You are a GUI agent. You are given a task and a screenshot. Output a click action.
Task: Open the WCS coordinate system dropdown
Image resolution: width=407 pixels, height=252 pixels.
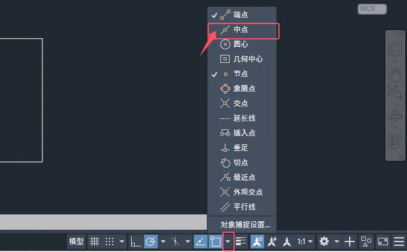pos(372,9)
